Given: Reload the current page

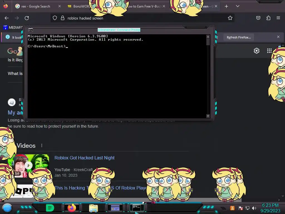Looking at the screenshot, I should pyautogui.click(x=27, y=18).
